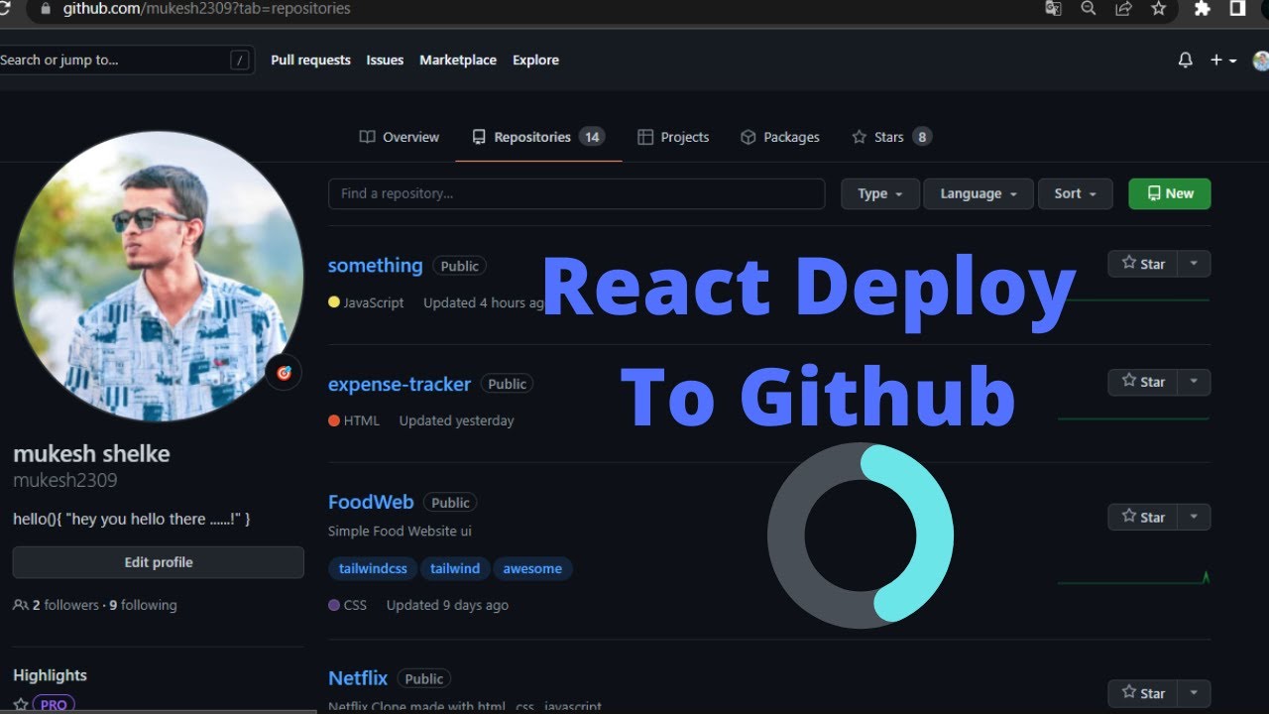Click the browser address bar URL
This screenshot has width=1269, height=714.
(x=206, y=8)
